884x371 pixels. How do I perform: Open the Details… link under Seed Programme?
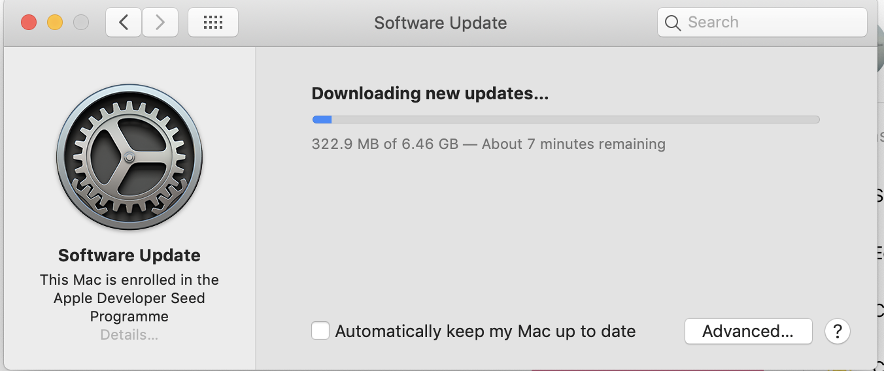coord(129,335)
